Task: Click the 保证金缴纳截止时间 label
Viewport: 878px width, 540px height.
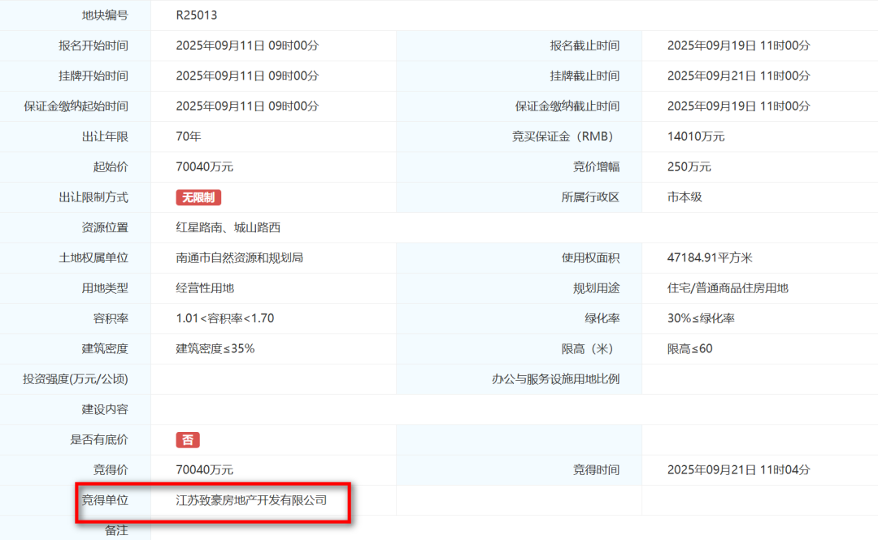Action: pos(567,106)
